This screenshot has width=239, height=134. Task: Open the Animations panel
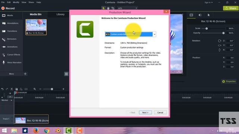pyautogui.click(x=10, y=47)
